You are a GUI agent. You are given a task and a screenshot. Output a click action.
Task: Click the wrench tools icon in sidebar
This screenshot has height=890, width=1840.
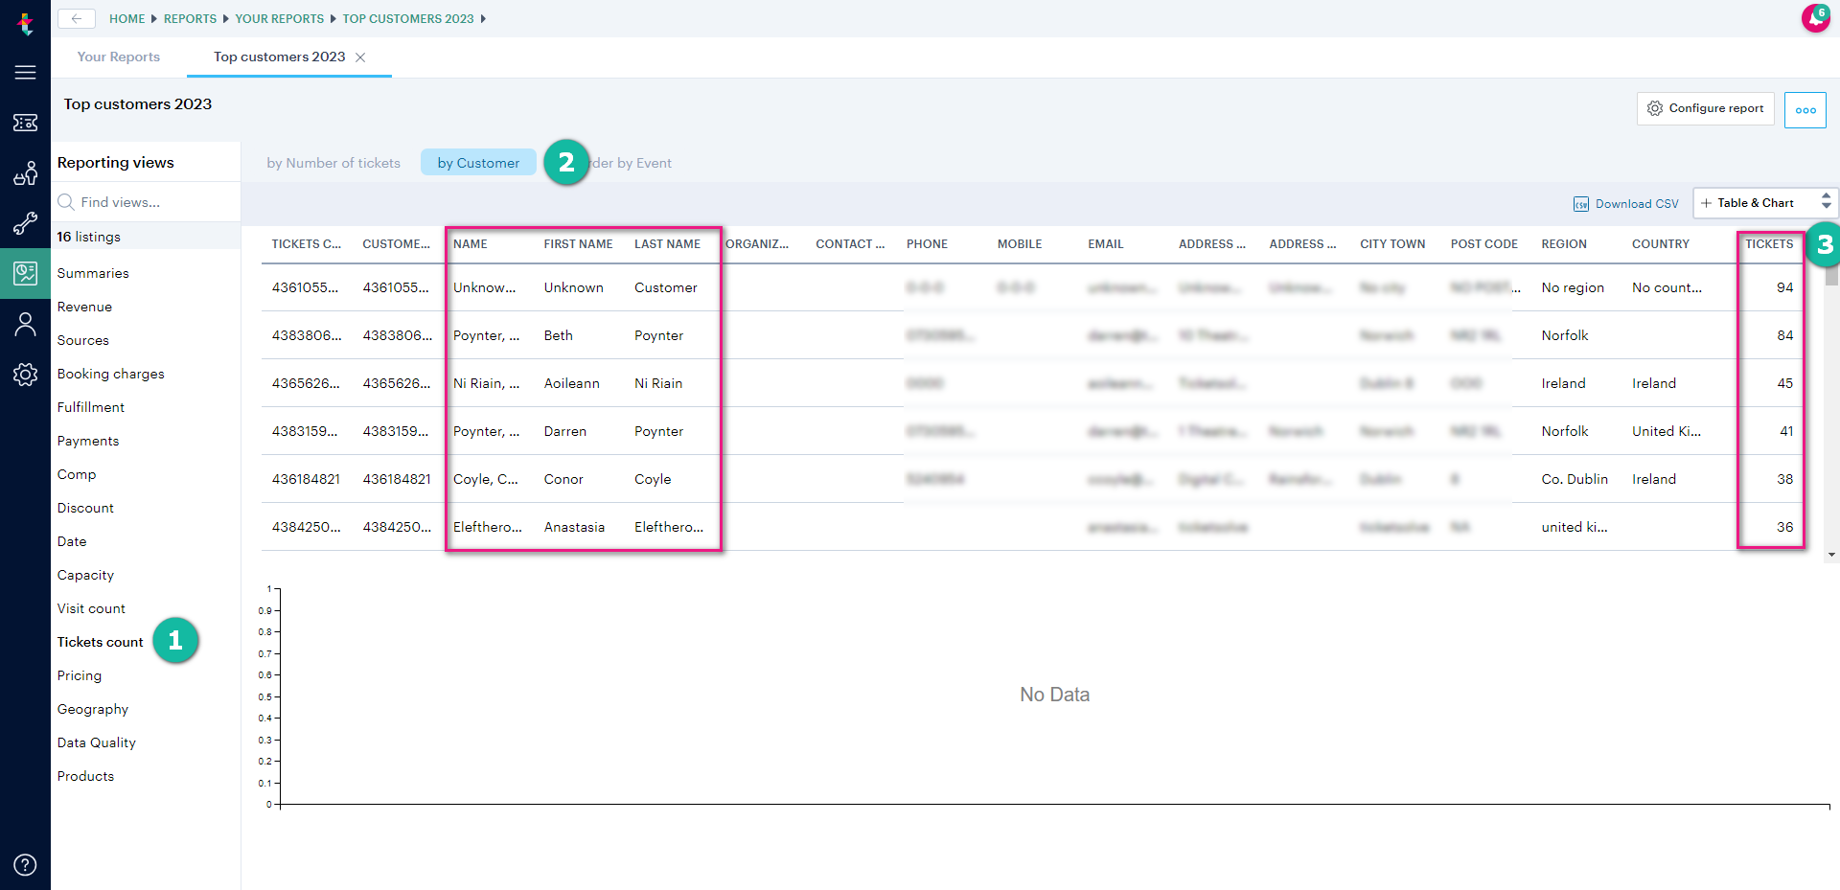coord(26,223)
